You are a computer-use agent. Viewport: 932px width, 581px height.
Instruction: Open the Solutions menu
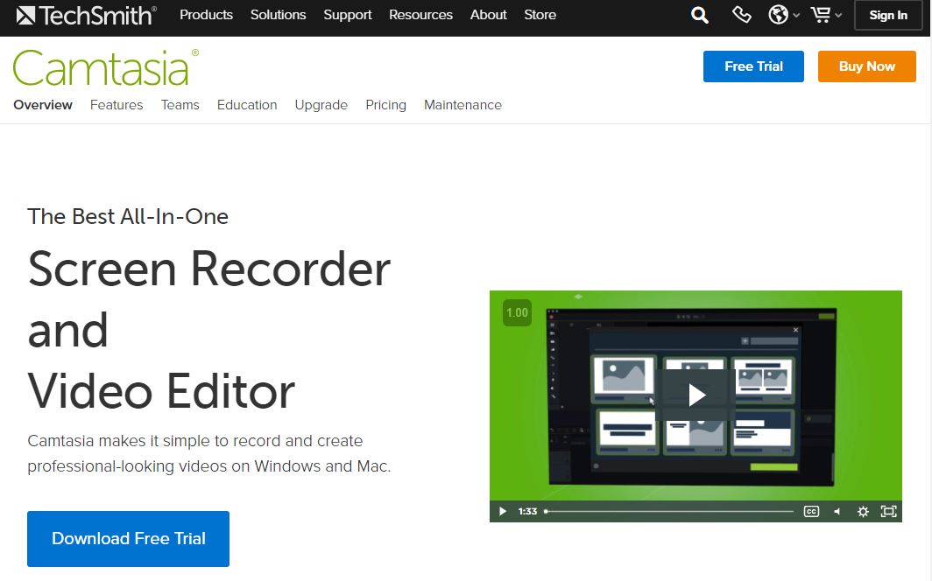point(279,15)
